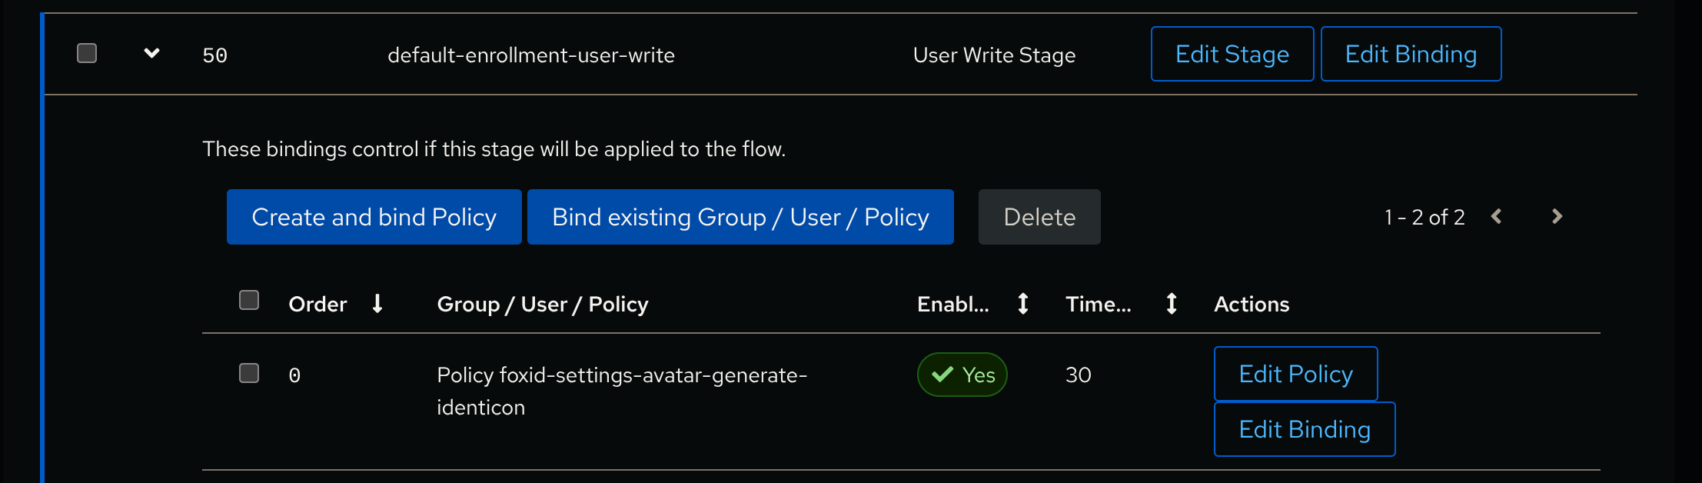Screen dimensions: 1702x483
Task: Edit Policy for identicon binding
Action: [x=1296, y=374]
